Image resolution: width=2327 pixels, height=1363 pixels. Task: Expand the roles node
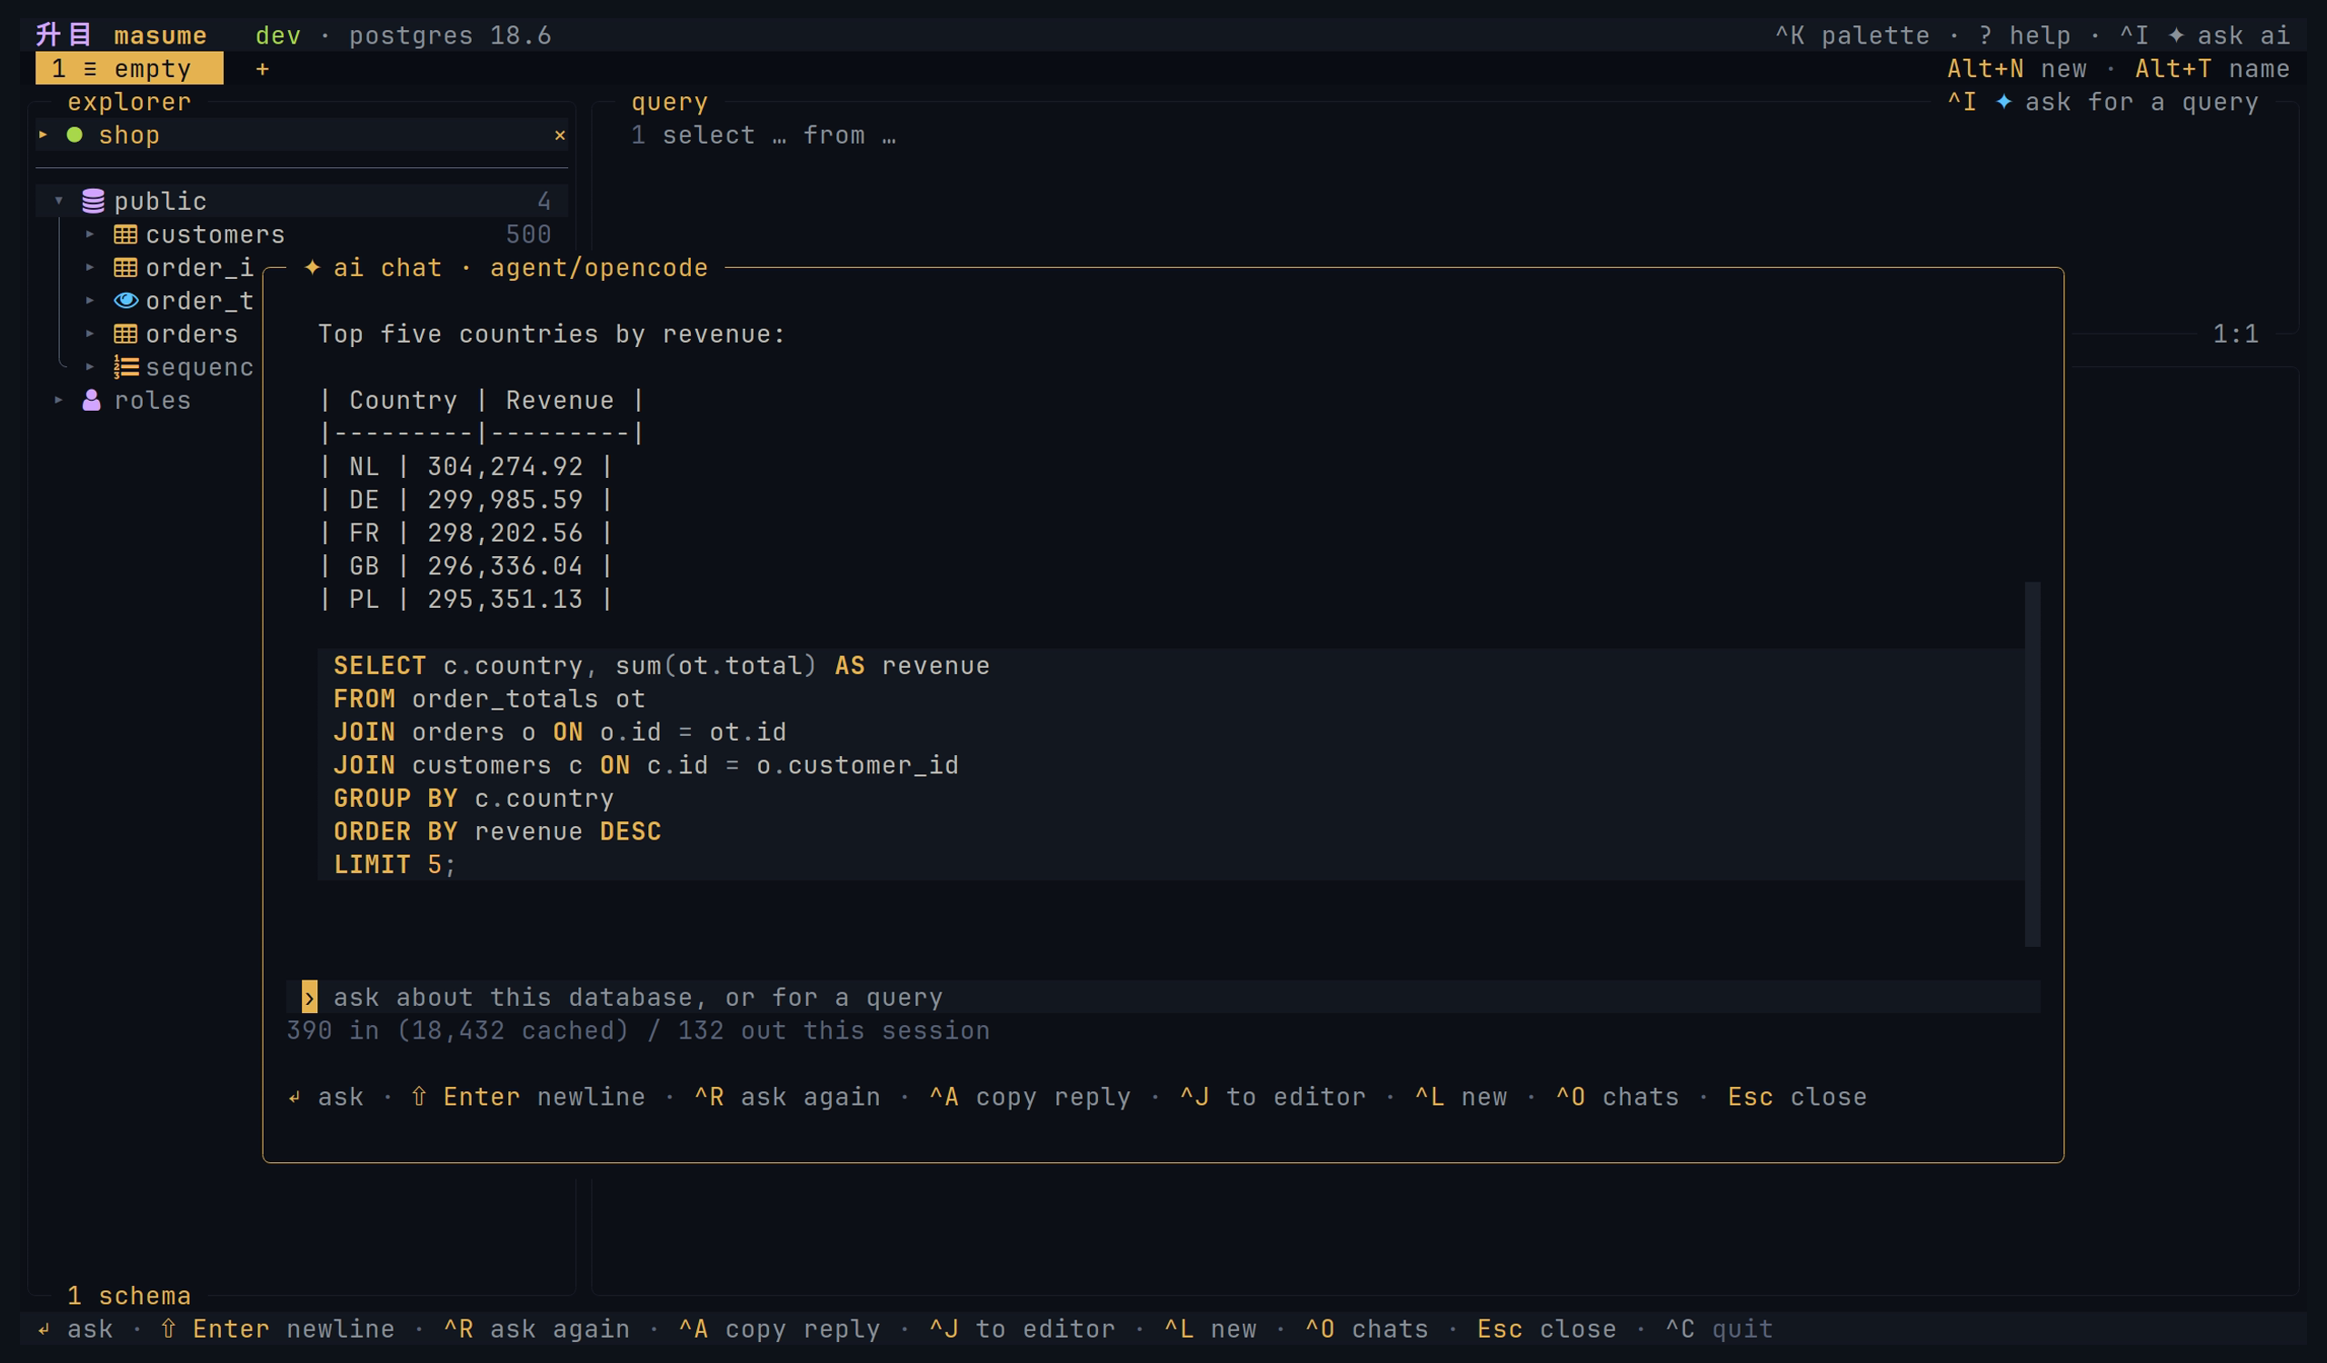click(58, 400)
